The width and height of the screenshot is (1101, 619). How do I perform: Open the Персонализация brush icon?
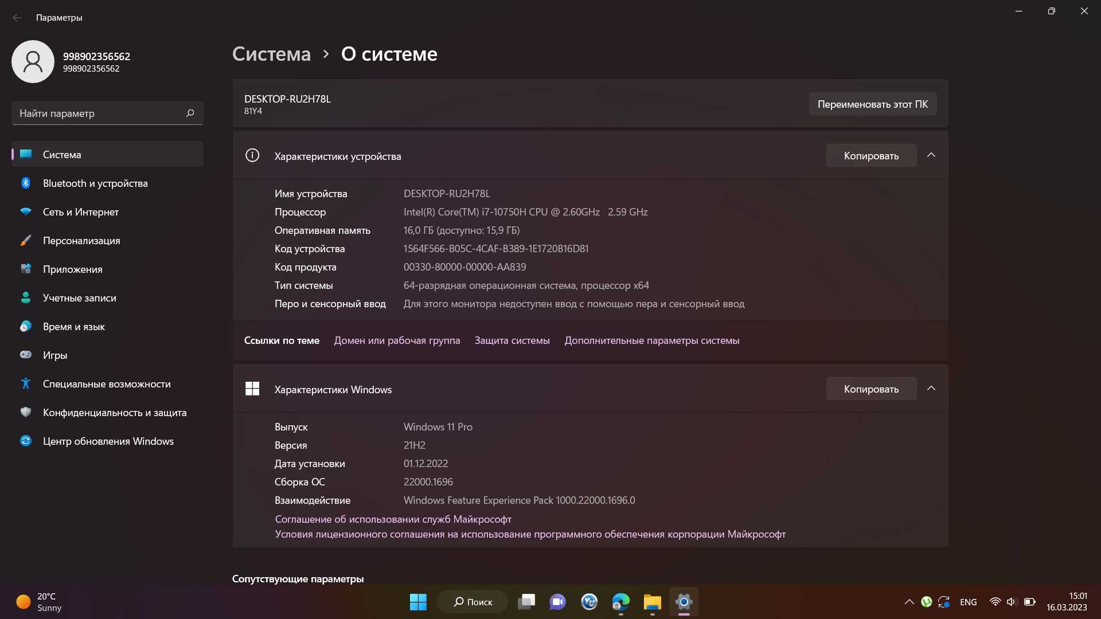click(x=26, y=241)
